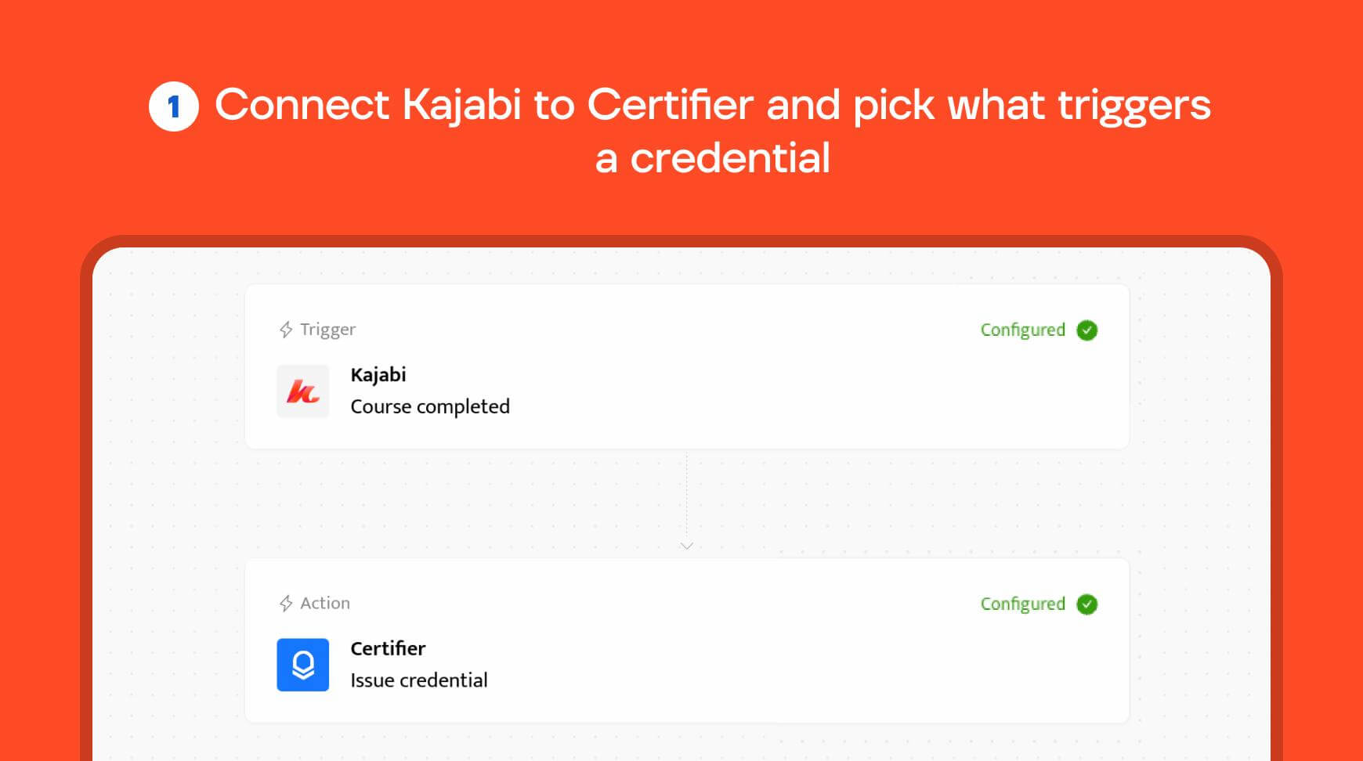Viewport: 1363px width, 761px height.
Task: Click the Kajabi logo icon
Action: pos(303,391)
